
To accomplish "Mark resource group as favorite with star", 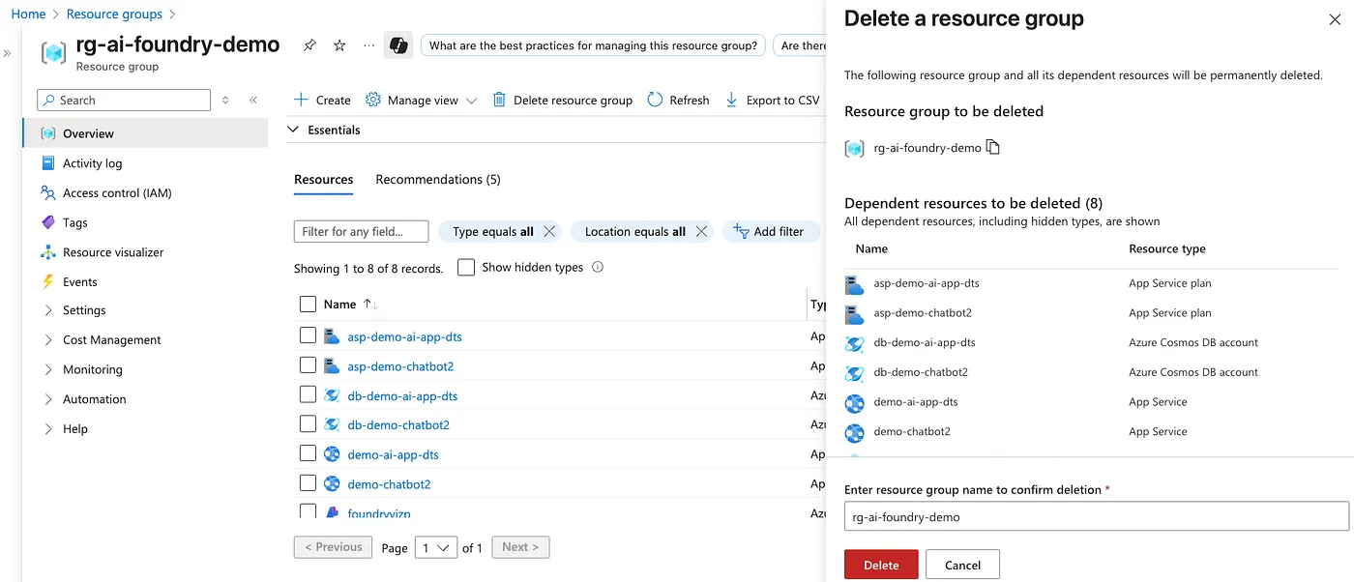I will point(339,45).
